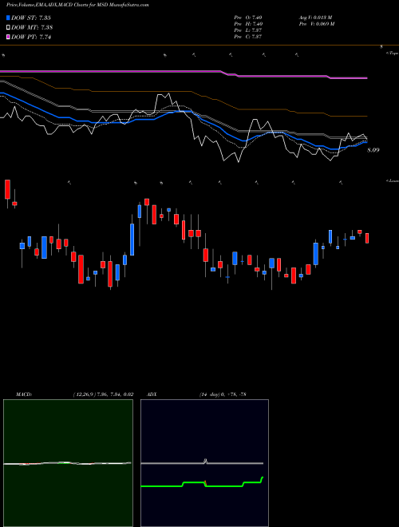Click the 'Pre V: 0.069 M' volume text

(x=316, y=24)
